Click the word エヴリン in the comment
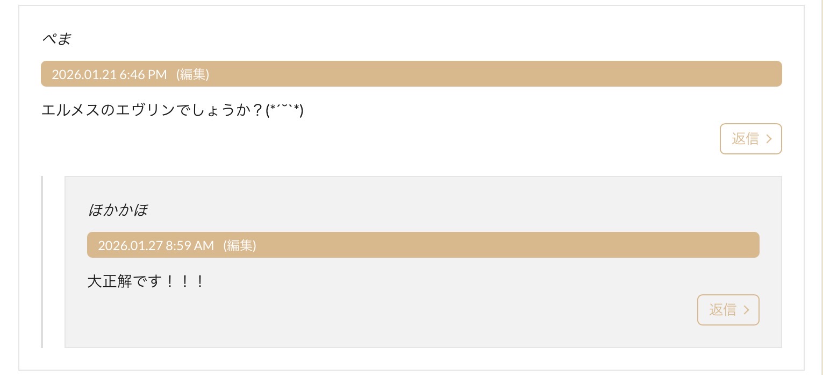The image size is (823, 375). coord(147,110)
